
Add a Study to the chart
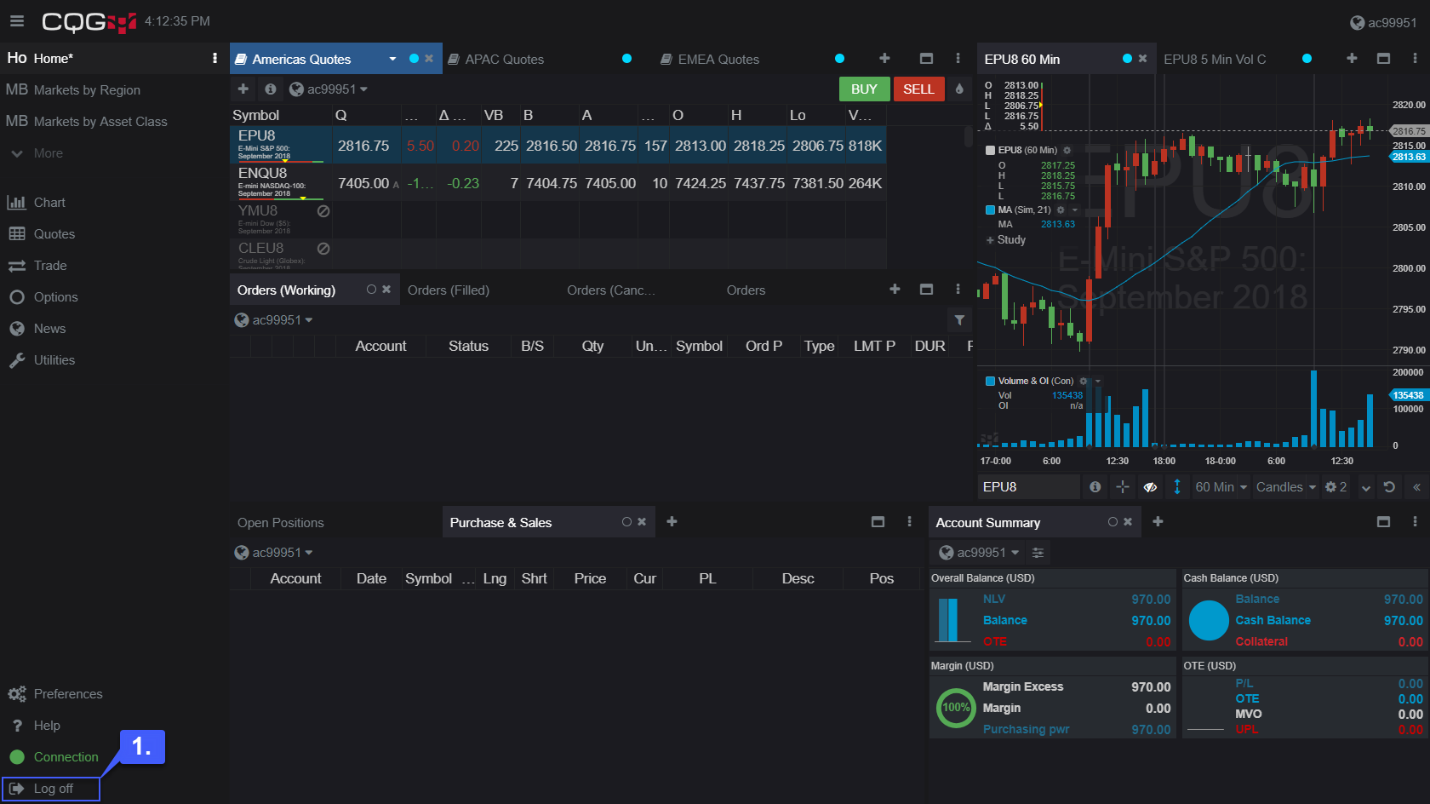point(1006,240)
